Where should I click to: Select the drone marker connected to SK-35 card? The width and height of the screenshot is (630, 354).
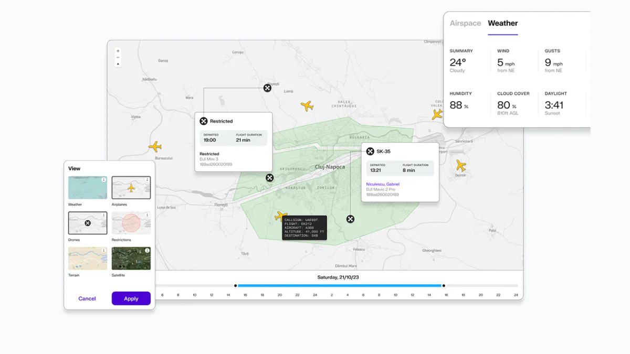coord(350,219)
